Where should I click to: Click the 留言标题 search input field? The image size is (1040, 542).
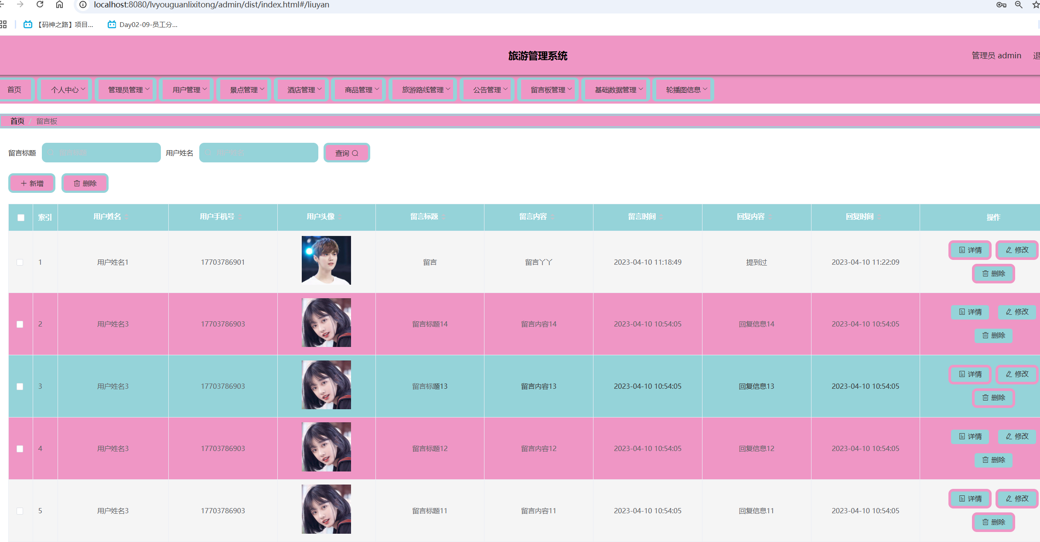tap(101, 153)
